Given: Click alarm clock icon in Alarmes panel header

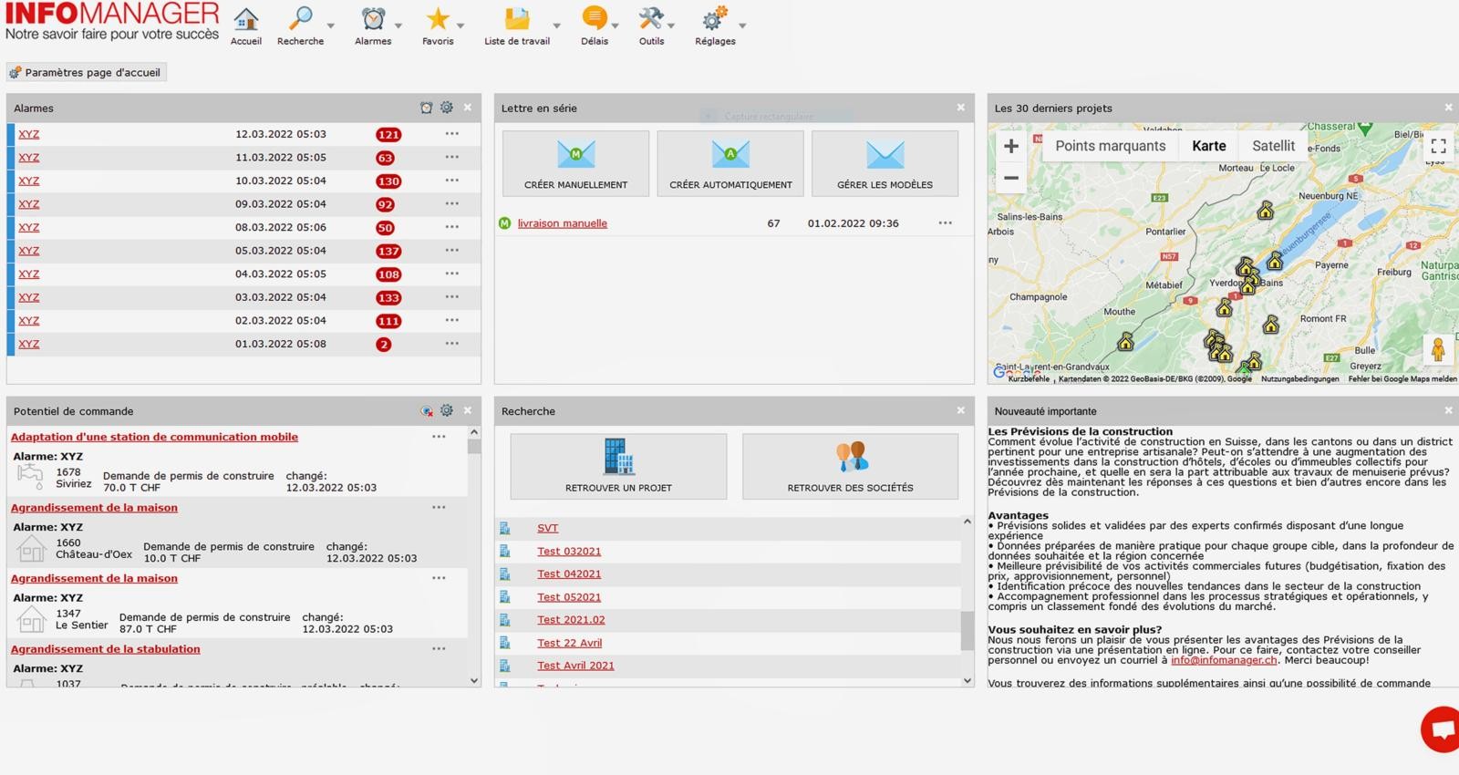Looking at the screenshot, I should click(x=426, y=108).
